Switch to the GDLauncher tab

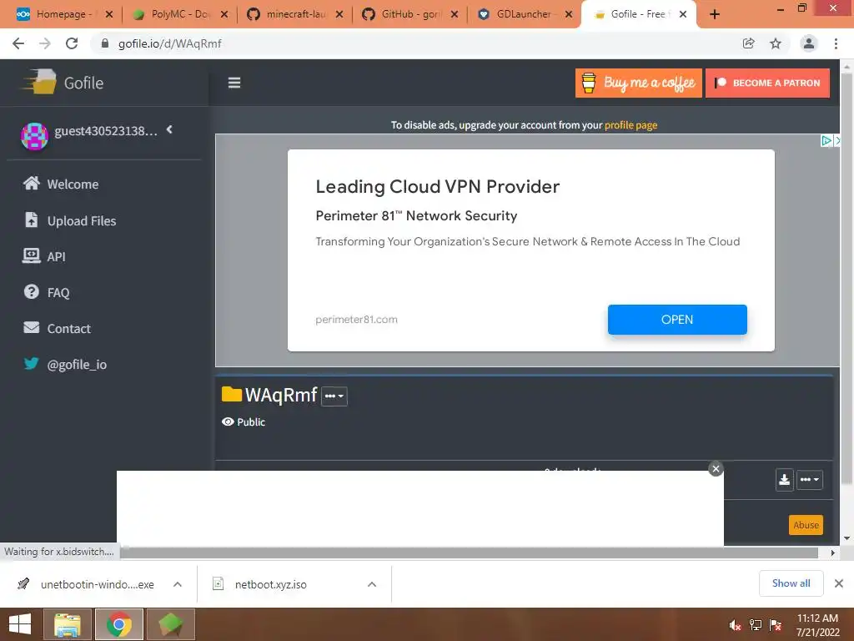[525, 14]
